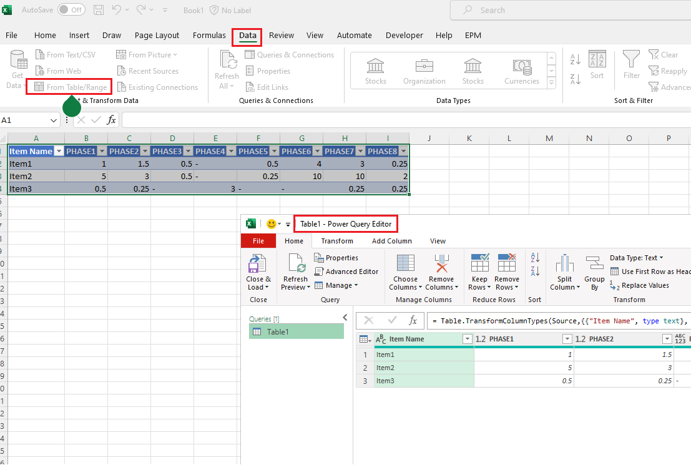Image resolution: width=691 pixels, height=465 pixels.
Task: Choose From Text/CSV import
Action: pos(65,55)
